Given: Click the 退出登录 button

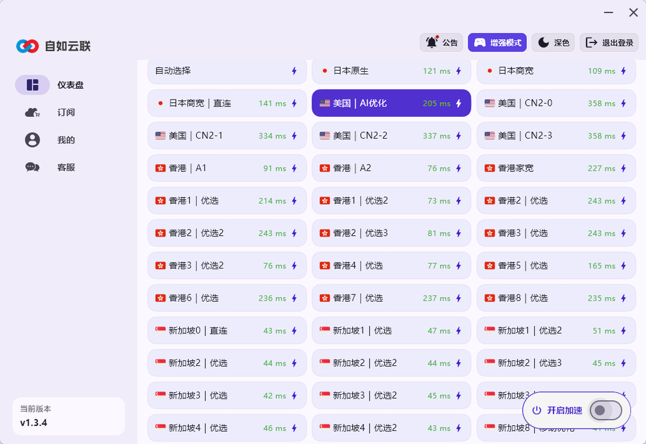Looking at the screenshot, I should coord(609,42).
